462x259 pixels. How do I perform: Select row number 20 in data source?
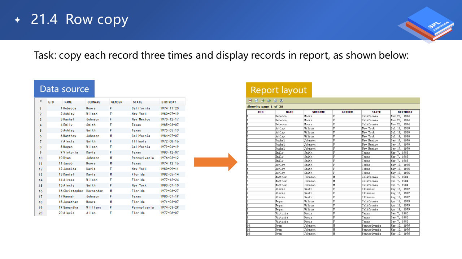pos(40,213)
